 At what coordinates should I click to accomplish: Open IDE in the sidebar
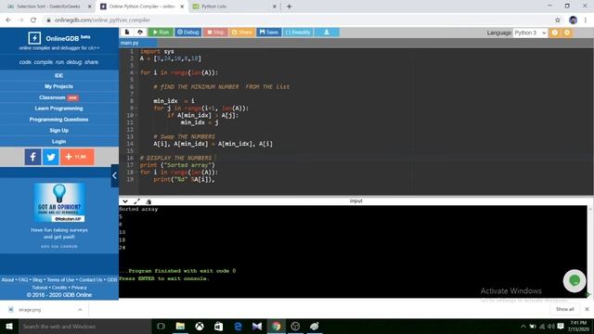(58, 75)
